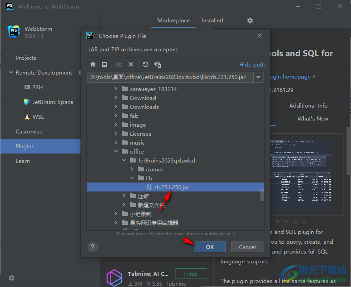The width and height of the screenshot is (351, 287).
Task: Expand the image folder
Action: click(x=116, y=125)
